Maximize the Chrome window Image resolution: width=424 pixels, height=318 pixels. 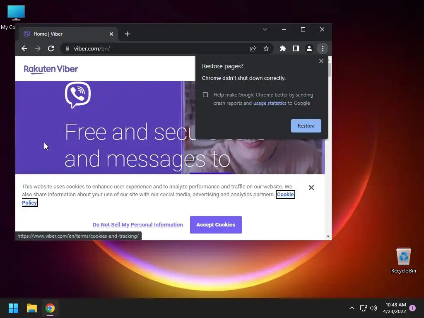click(303, 29)
